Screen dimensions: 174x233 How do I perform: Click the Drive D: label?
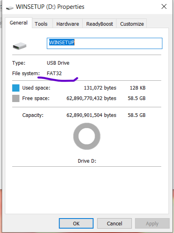[87, 161]
